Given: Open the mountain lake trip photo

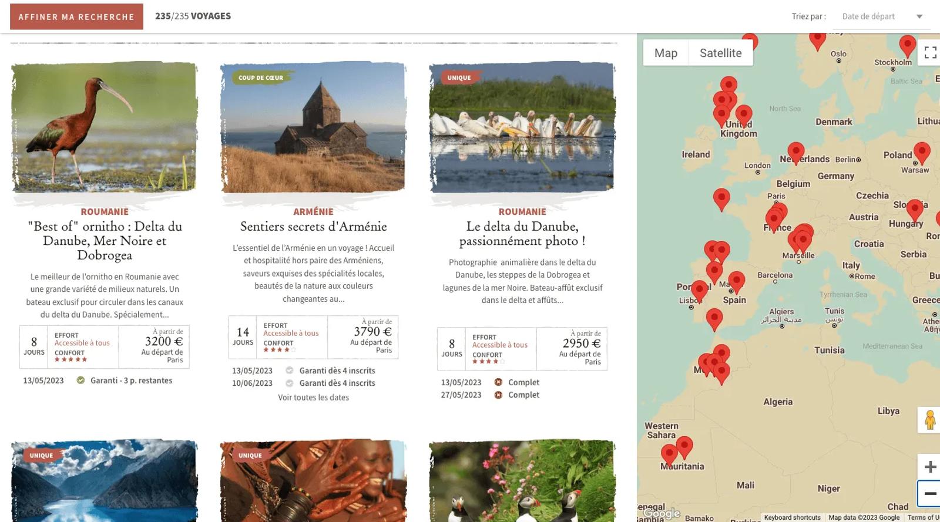Looking at the screenshot, I should [105, 481].
